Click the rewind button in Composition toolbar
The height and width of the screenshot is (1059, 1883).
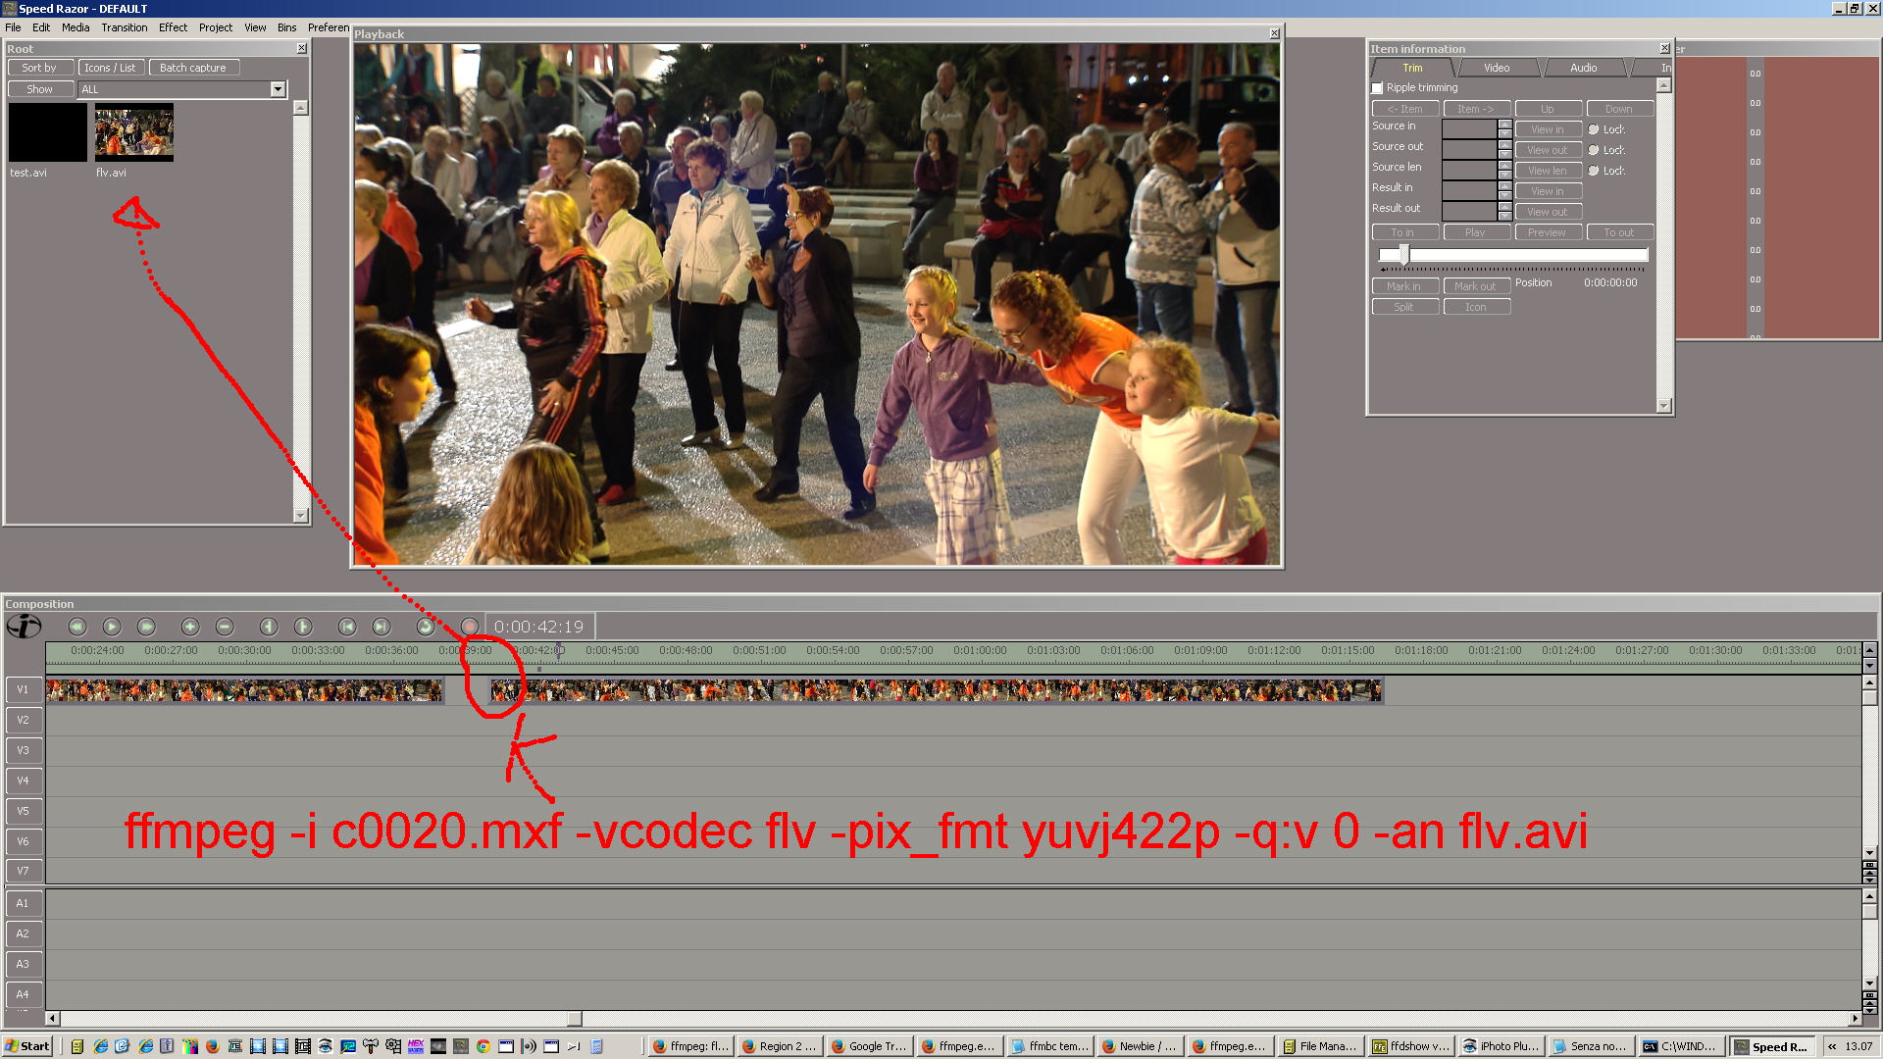point(77,627)
